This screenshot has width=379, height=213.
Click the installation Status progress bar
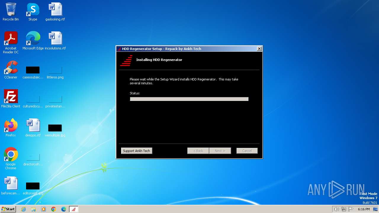pyautogui.click(x=189, y=99)
